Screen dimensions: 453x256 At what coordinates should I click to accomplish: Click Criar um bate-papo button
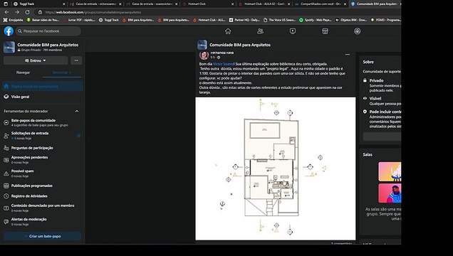(x=42, y=236)
